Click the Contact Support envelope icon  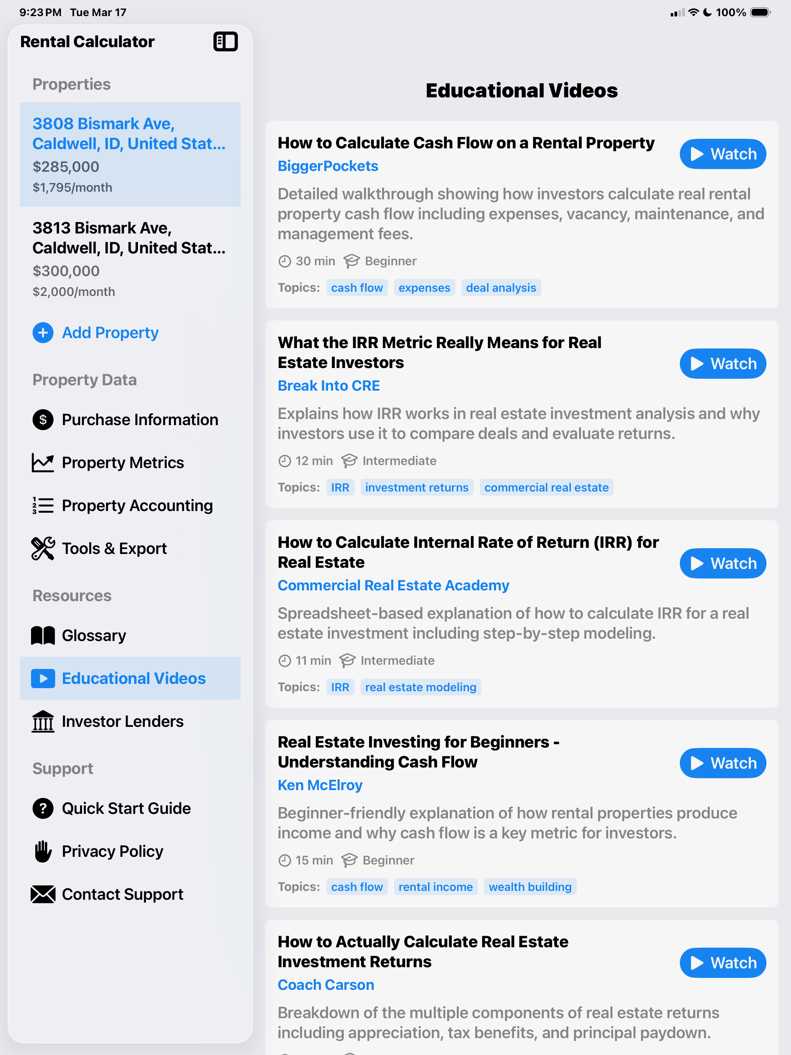point(43,894)
